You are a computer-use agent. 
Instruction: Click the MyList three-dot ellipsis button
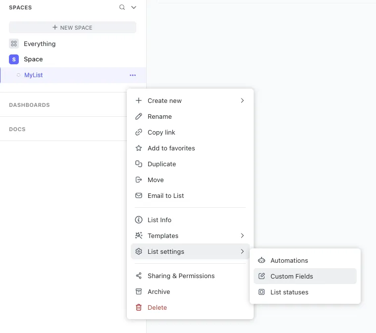coord(133,75)
